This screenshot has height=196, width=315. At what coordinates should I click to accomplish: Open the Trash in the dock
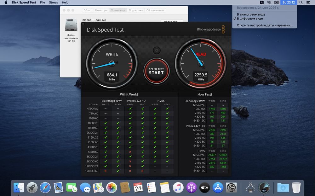coord(296,188)
